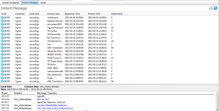The height and width of the screenshot is (111, 219).
Task: Select contact Jigyasa Panjwani
Action: pyautogui.click(x=55, y=28)
